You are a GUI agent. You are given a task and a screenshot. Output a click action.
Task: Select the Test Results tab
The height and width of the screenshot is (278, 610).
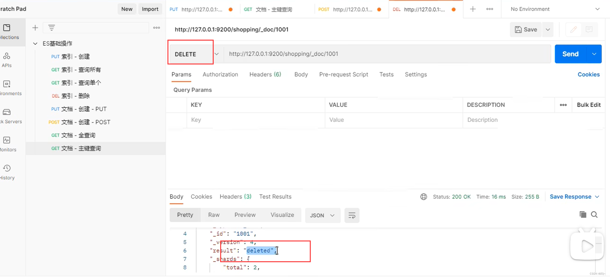275,197
